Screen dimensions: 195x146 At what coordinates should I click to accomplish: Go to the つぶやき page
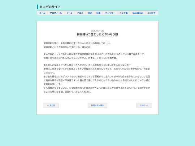(152, 13)
